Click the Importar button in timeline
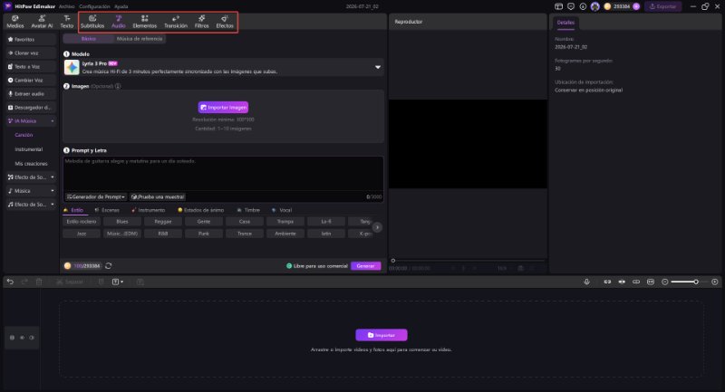 (382, 335)
